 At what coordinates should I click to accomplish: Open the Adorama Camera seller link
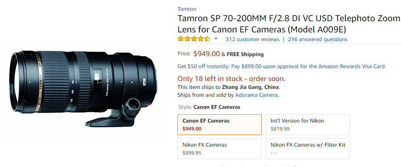256,95
